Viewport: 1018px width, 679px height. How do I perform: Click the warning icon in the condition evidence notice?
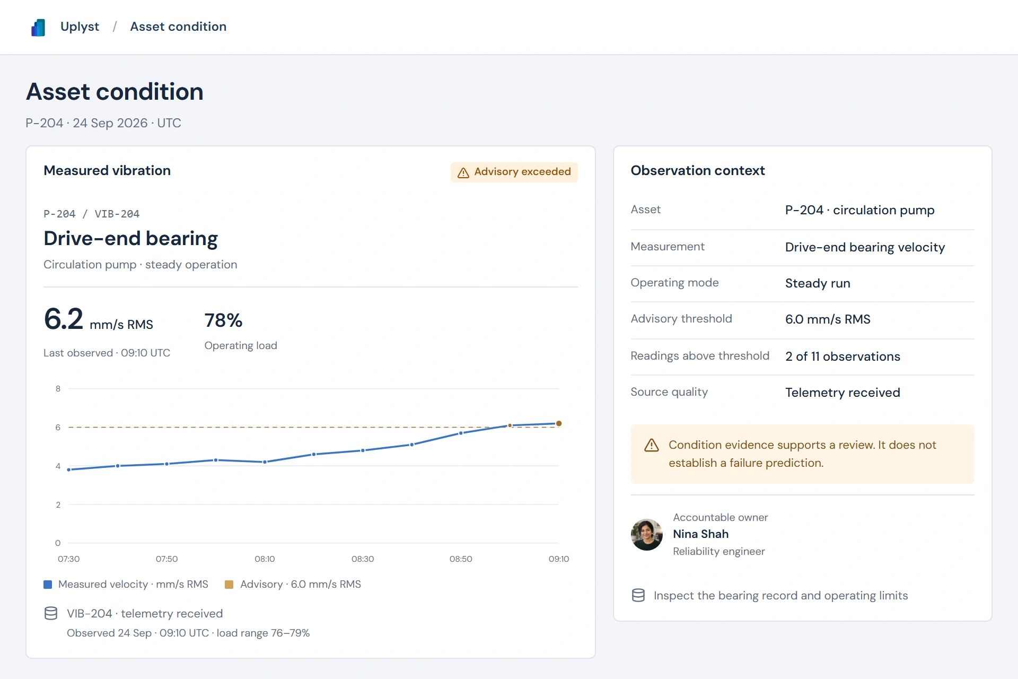[x=651, y=445]
